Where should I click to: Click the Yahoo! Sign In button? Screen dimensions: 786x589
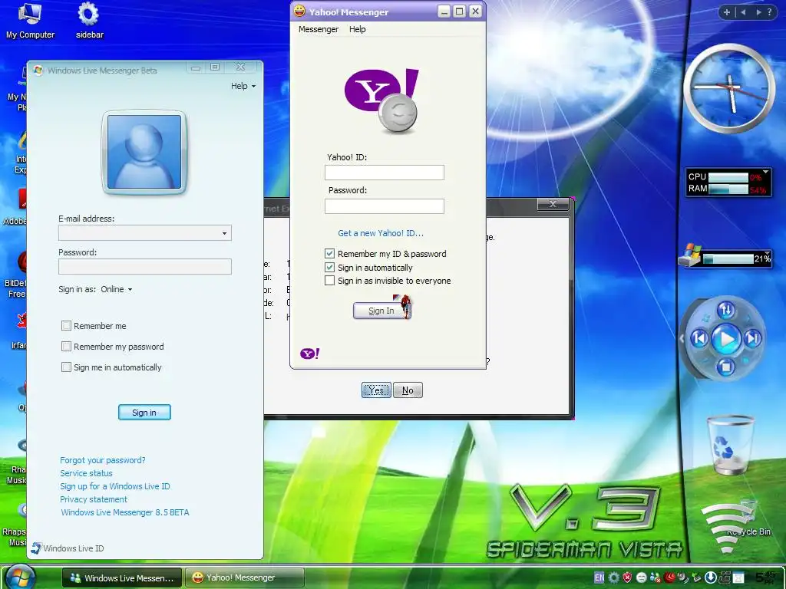click(x=381, y=311)
